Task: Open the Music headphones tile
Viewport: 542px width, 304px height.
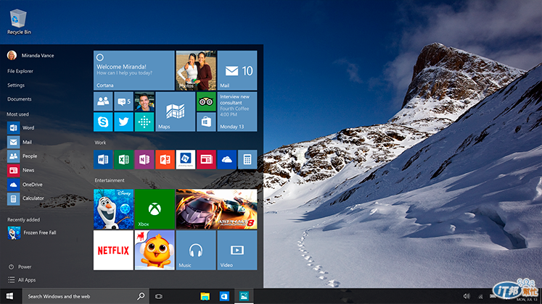Action: (x=196, y=250)
